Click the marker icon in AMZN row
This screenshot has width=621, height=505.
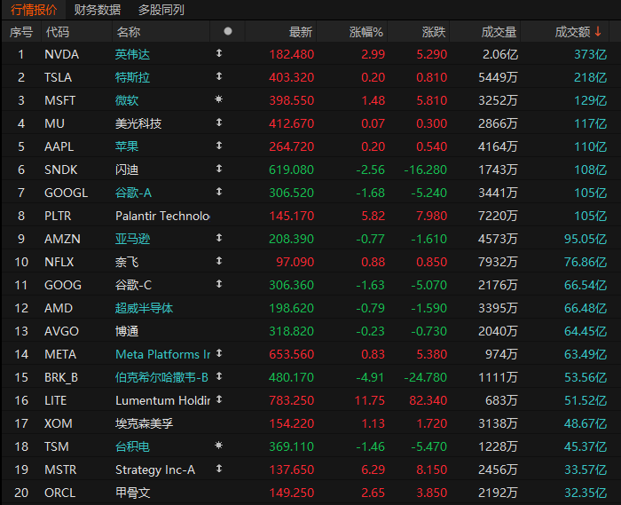[219, 238]
